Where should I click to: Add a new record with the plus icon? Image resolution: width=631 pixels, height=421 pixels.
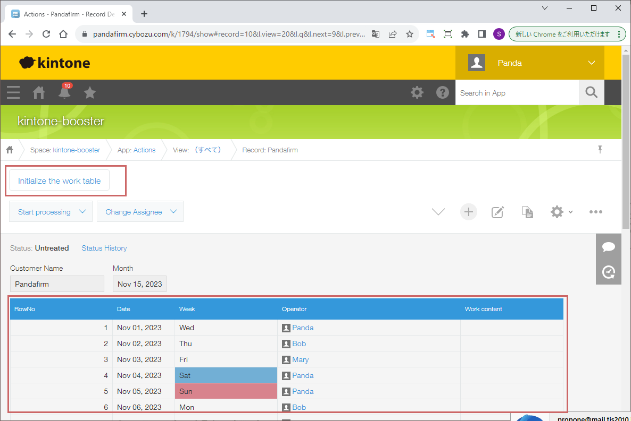[x=468, y=212]
